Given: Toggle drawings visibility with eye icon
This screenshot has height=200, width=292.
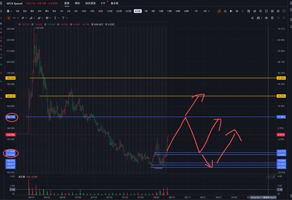Looking at the screenshot, I should click(266, 18).
